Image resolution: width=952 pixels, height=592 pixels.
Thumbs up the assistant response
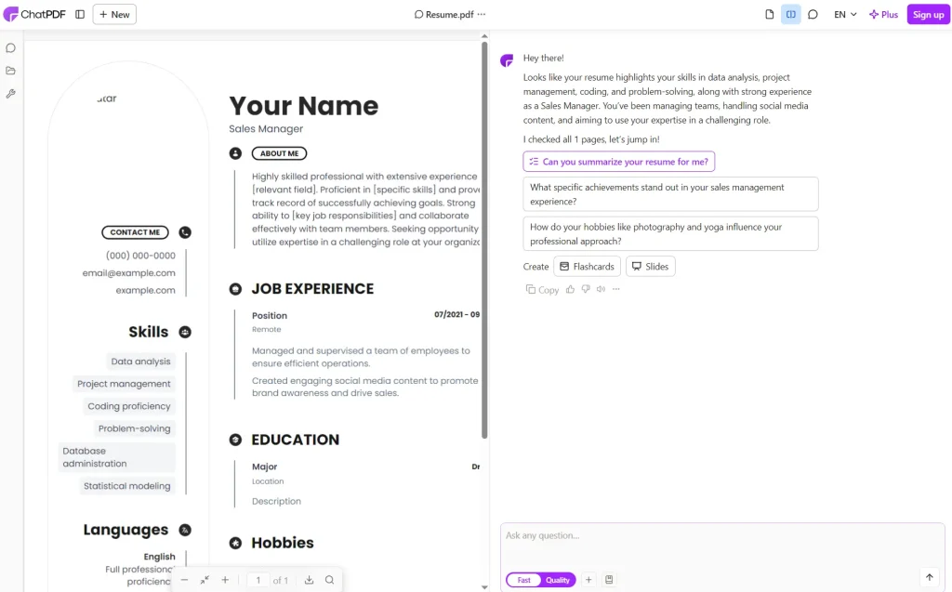click(x=570, y=289)
